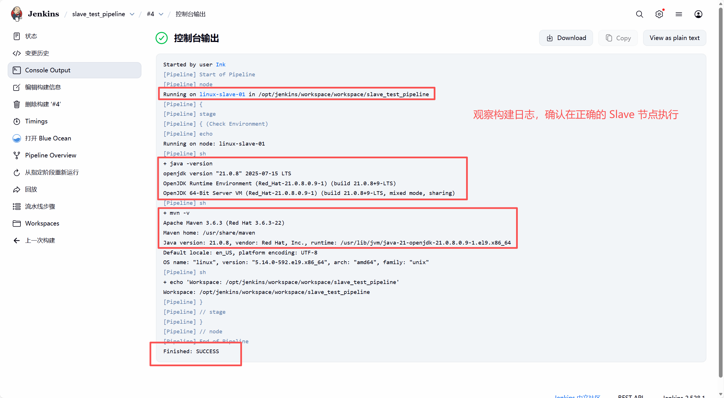Open the linux-slave-01 node link
The height and width of the screenshot is (398, 724).
coord(222,94)
